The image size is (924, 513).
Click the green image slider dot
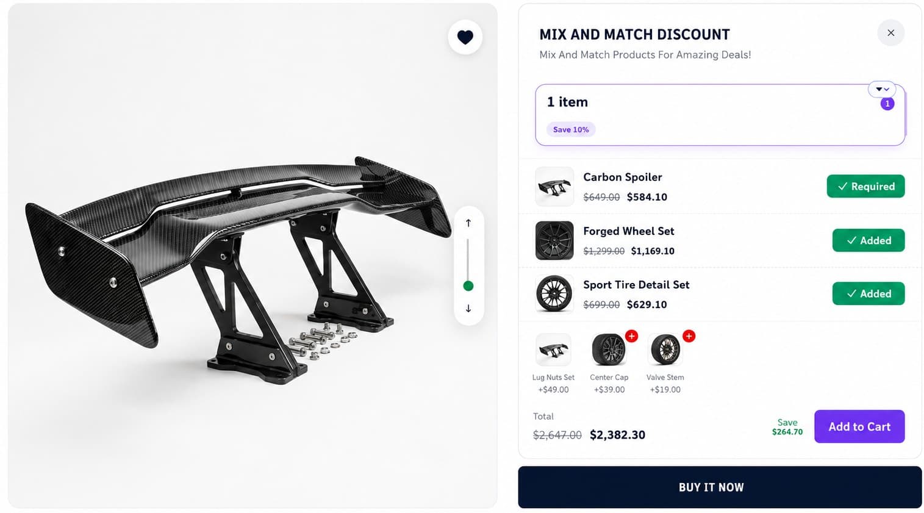pos(468,285)
